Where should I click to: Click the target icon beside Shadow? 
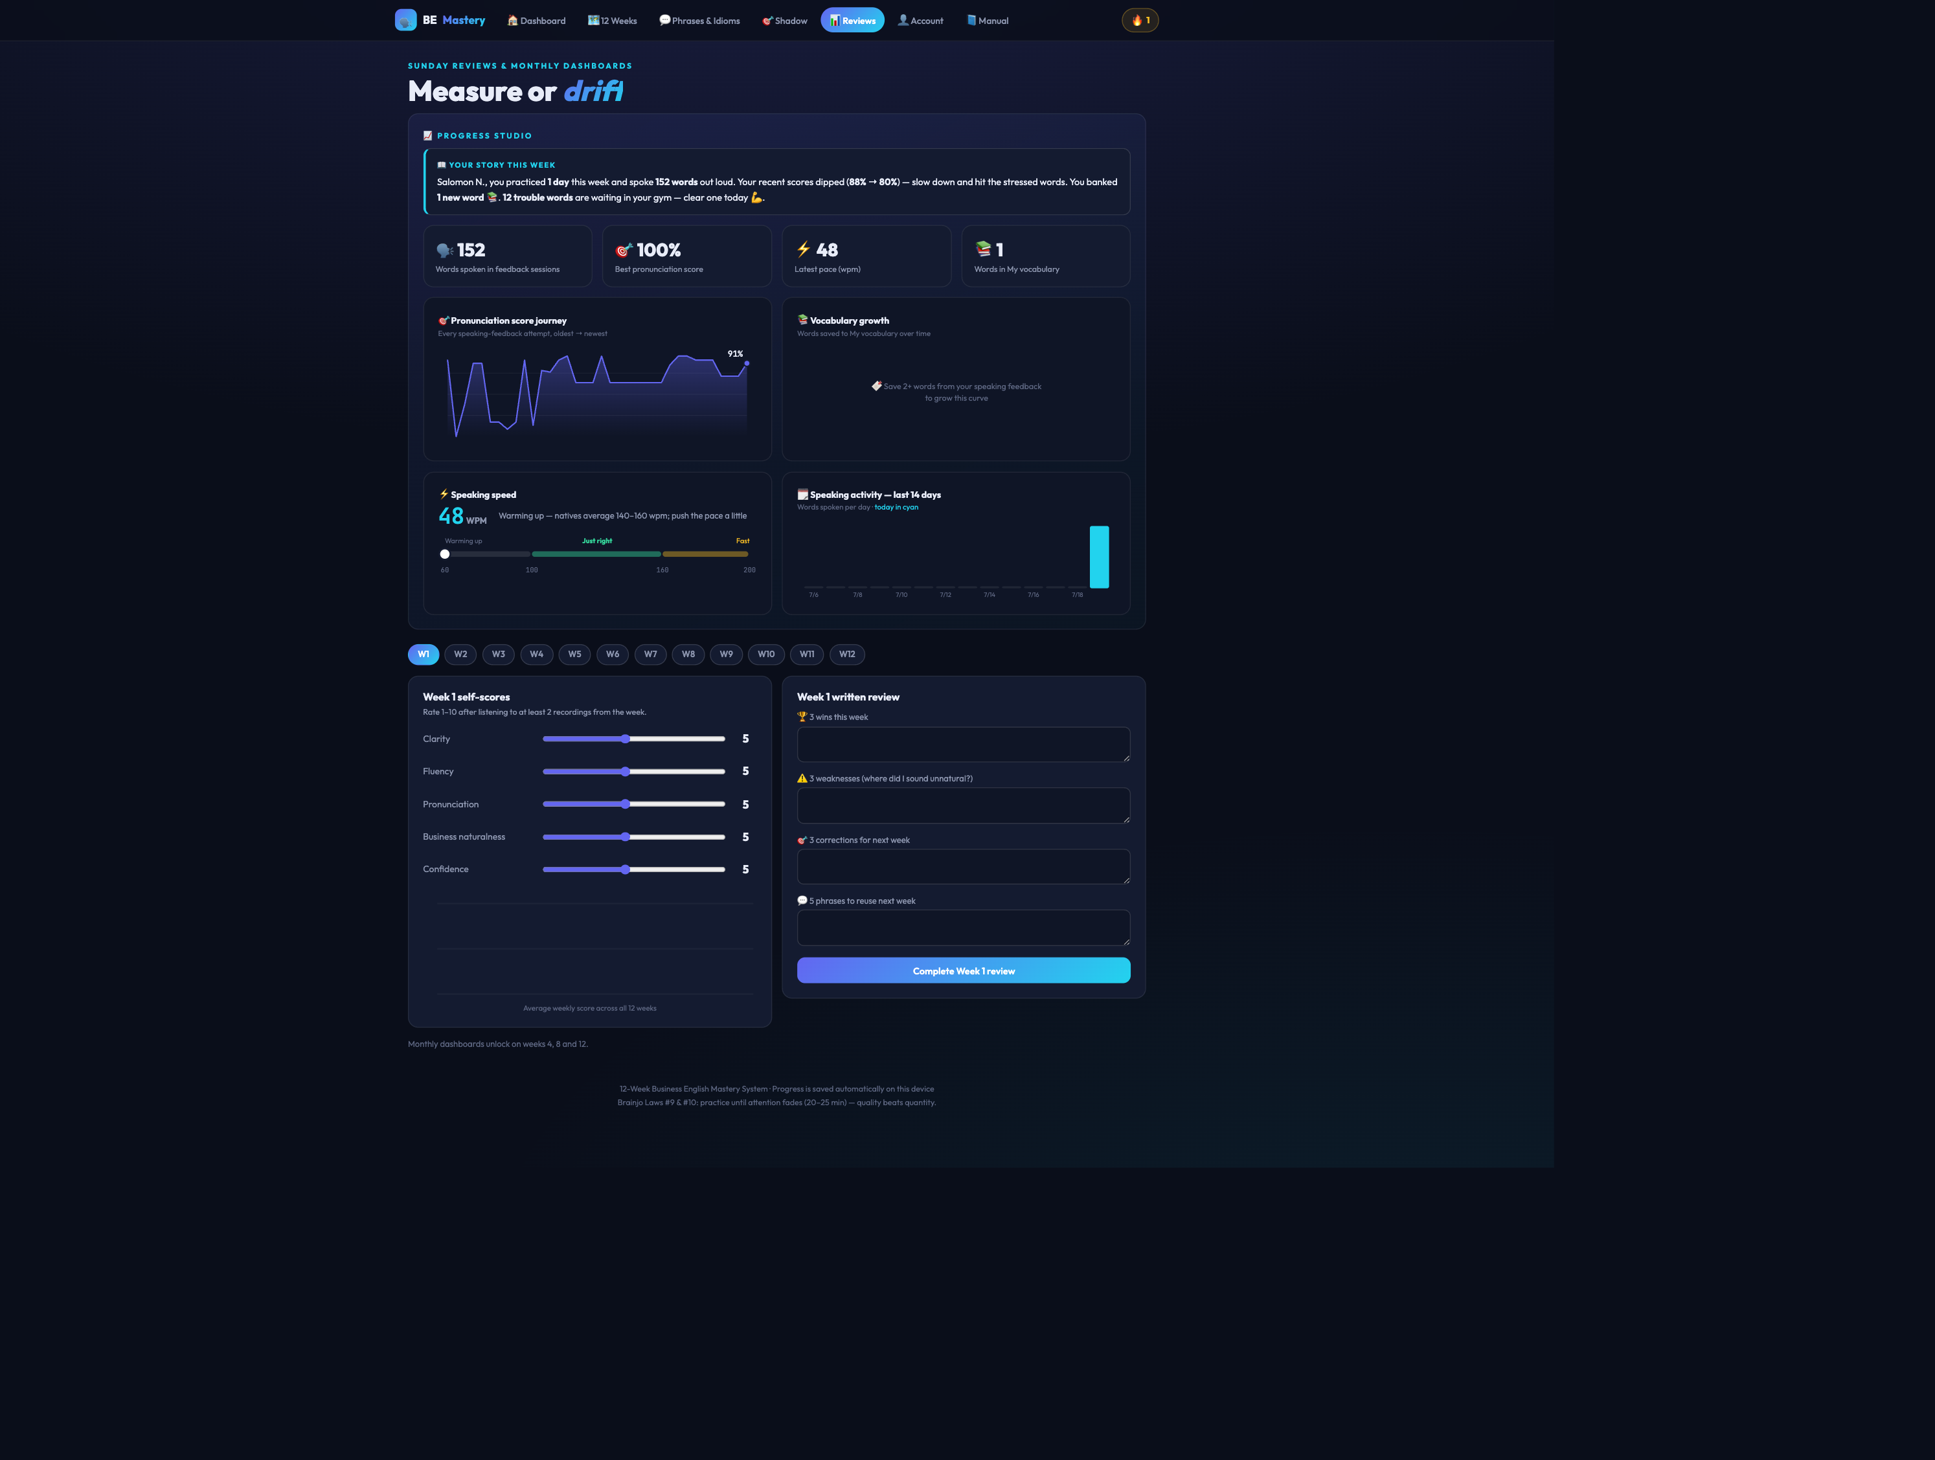coord(767,20)
